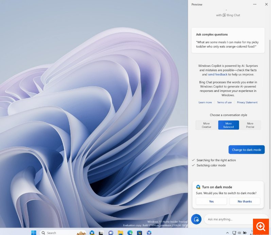Show hidden system tray icons

(x=227, y=233)
